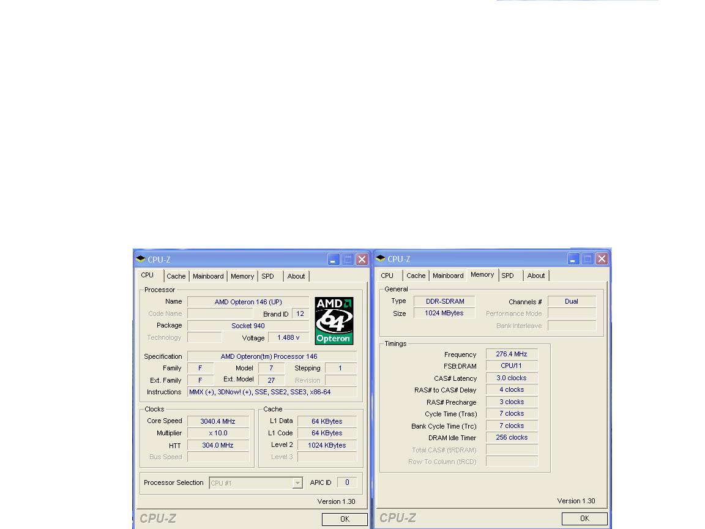Click L1 Data value 64 KBytes
This screenshot has height=529, width=705.
[x=327, y=421]
